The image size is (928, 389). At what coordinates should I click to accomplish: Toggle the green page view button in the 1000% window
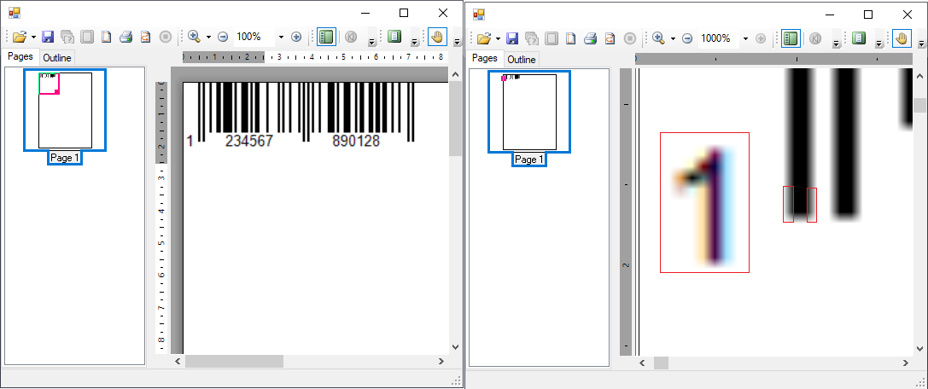coord(859,38)
